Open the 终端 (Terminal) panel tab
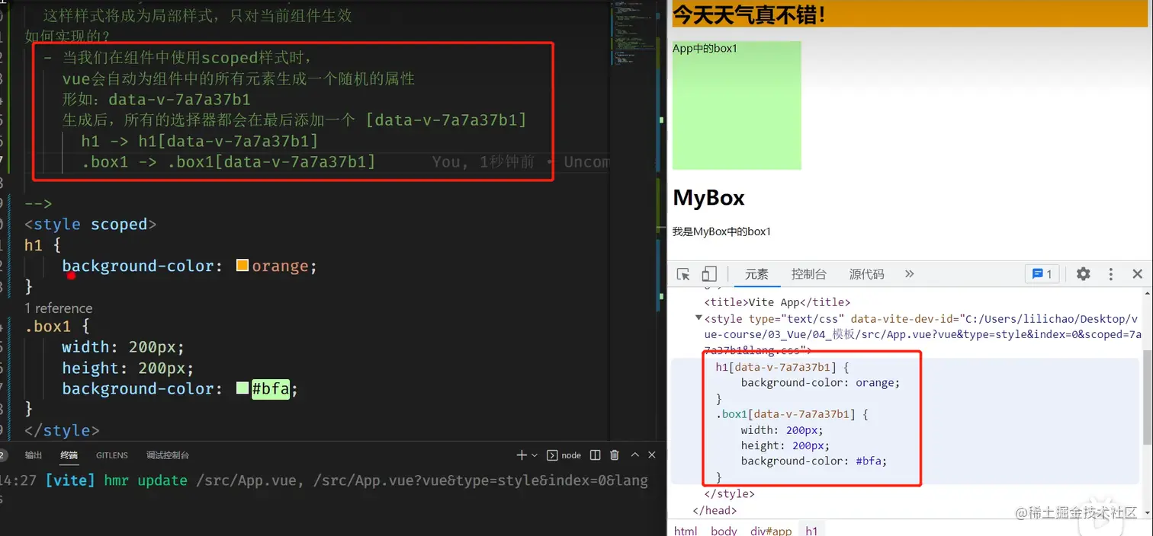Viewport: 1153px width, 536px height. click(69, 455)
